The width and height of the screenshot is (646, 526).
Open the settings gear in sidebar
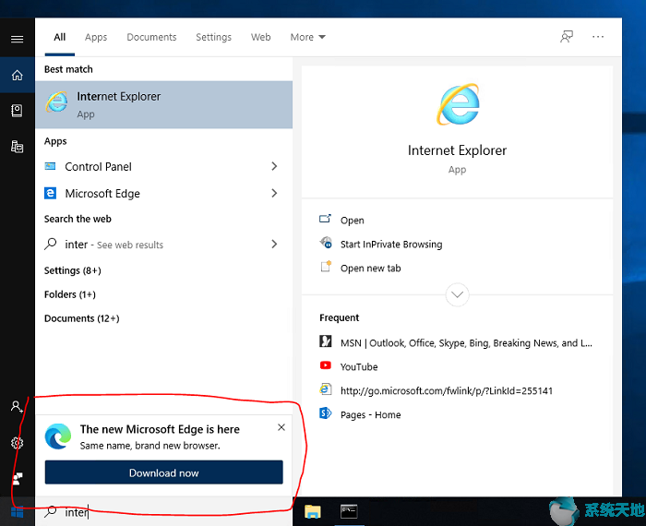pos(17,443)
